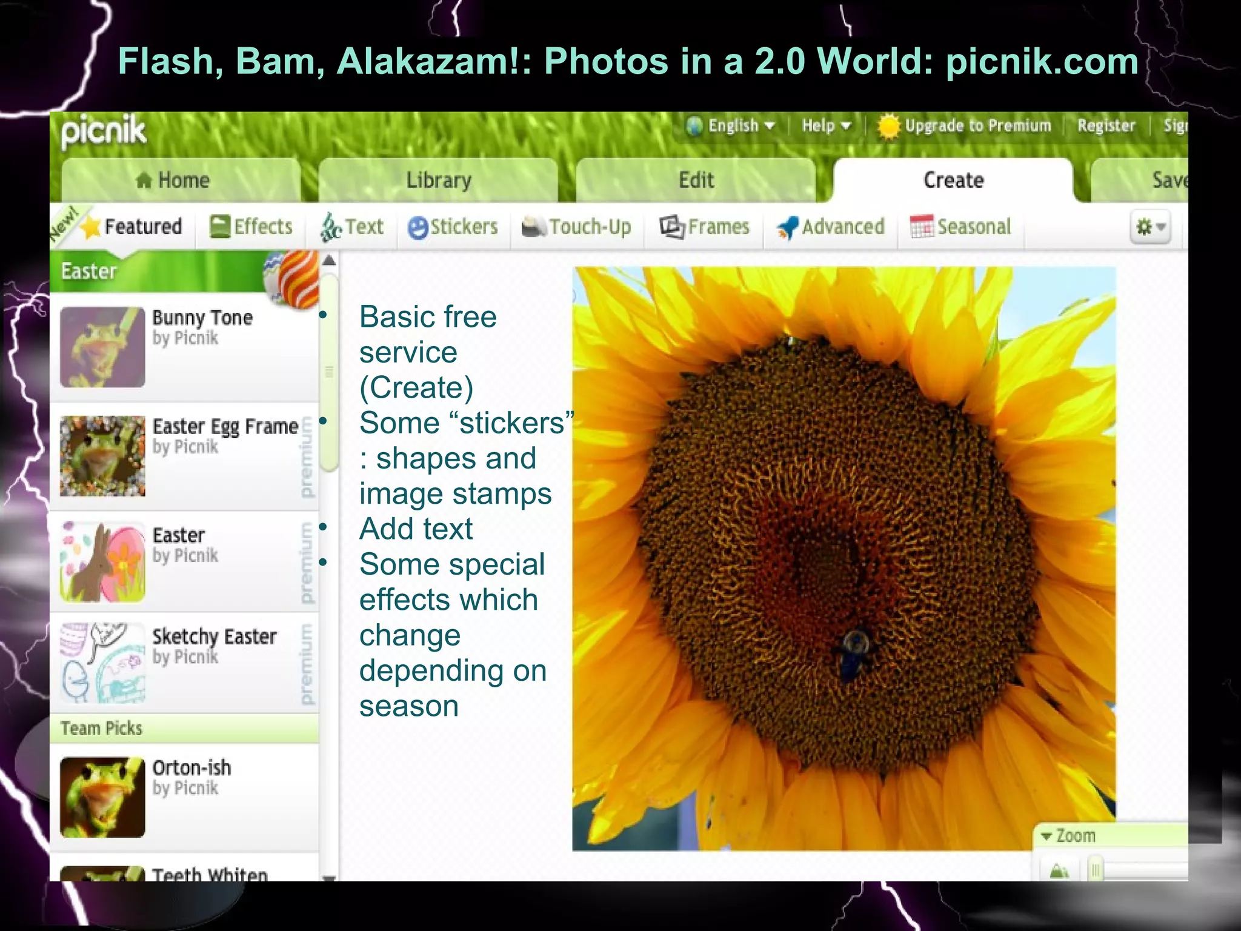Select the Bunny Tone effect thumbnail
The image size is (1241, 931).
(x=102, y=347)
